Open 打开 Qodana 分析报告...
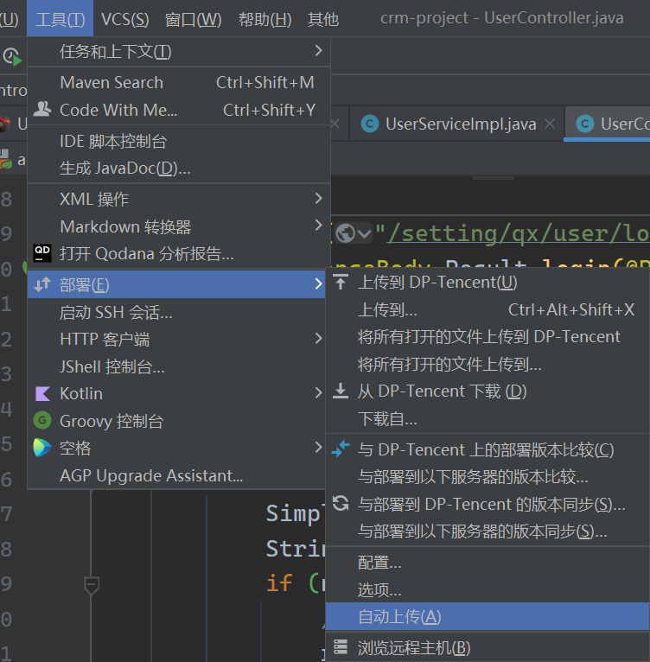The height and width of the screenshot is (662, 650). 179,254
